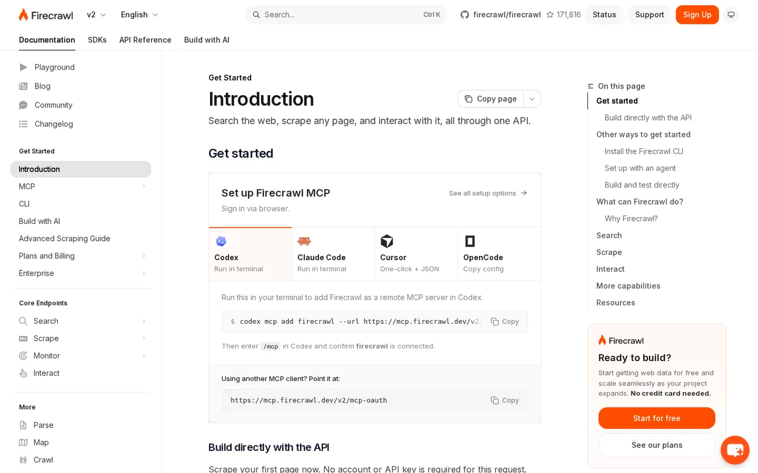Click the Cursor cube logo icon
Viewport: 758px width, 473px height.
tap(387, 241)
